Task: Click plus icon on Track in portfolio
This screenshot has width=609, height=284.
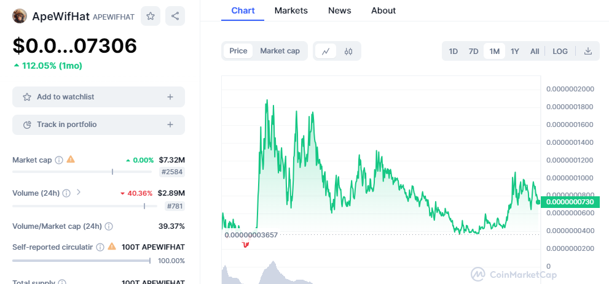Action: [x=170, y=125]
